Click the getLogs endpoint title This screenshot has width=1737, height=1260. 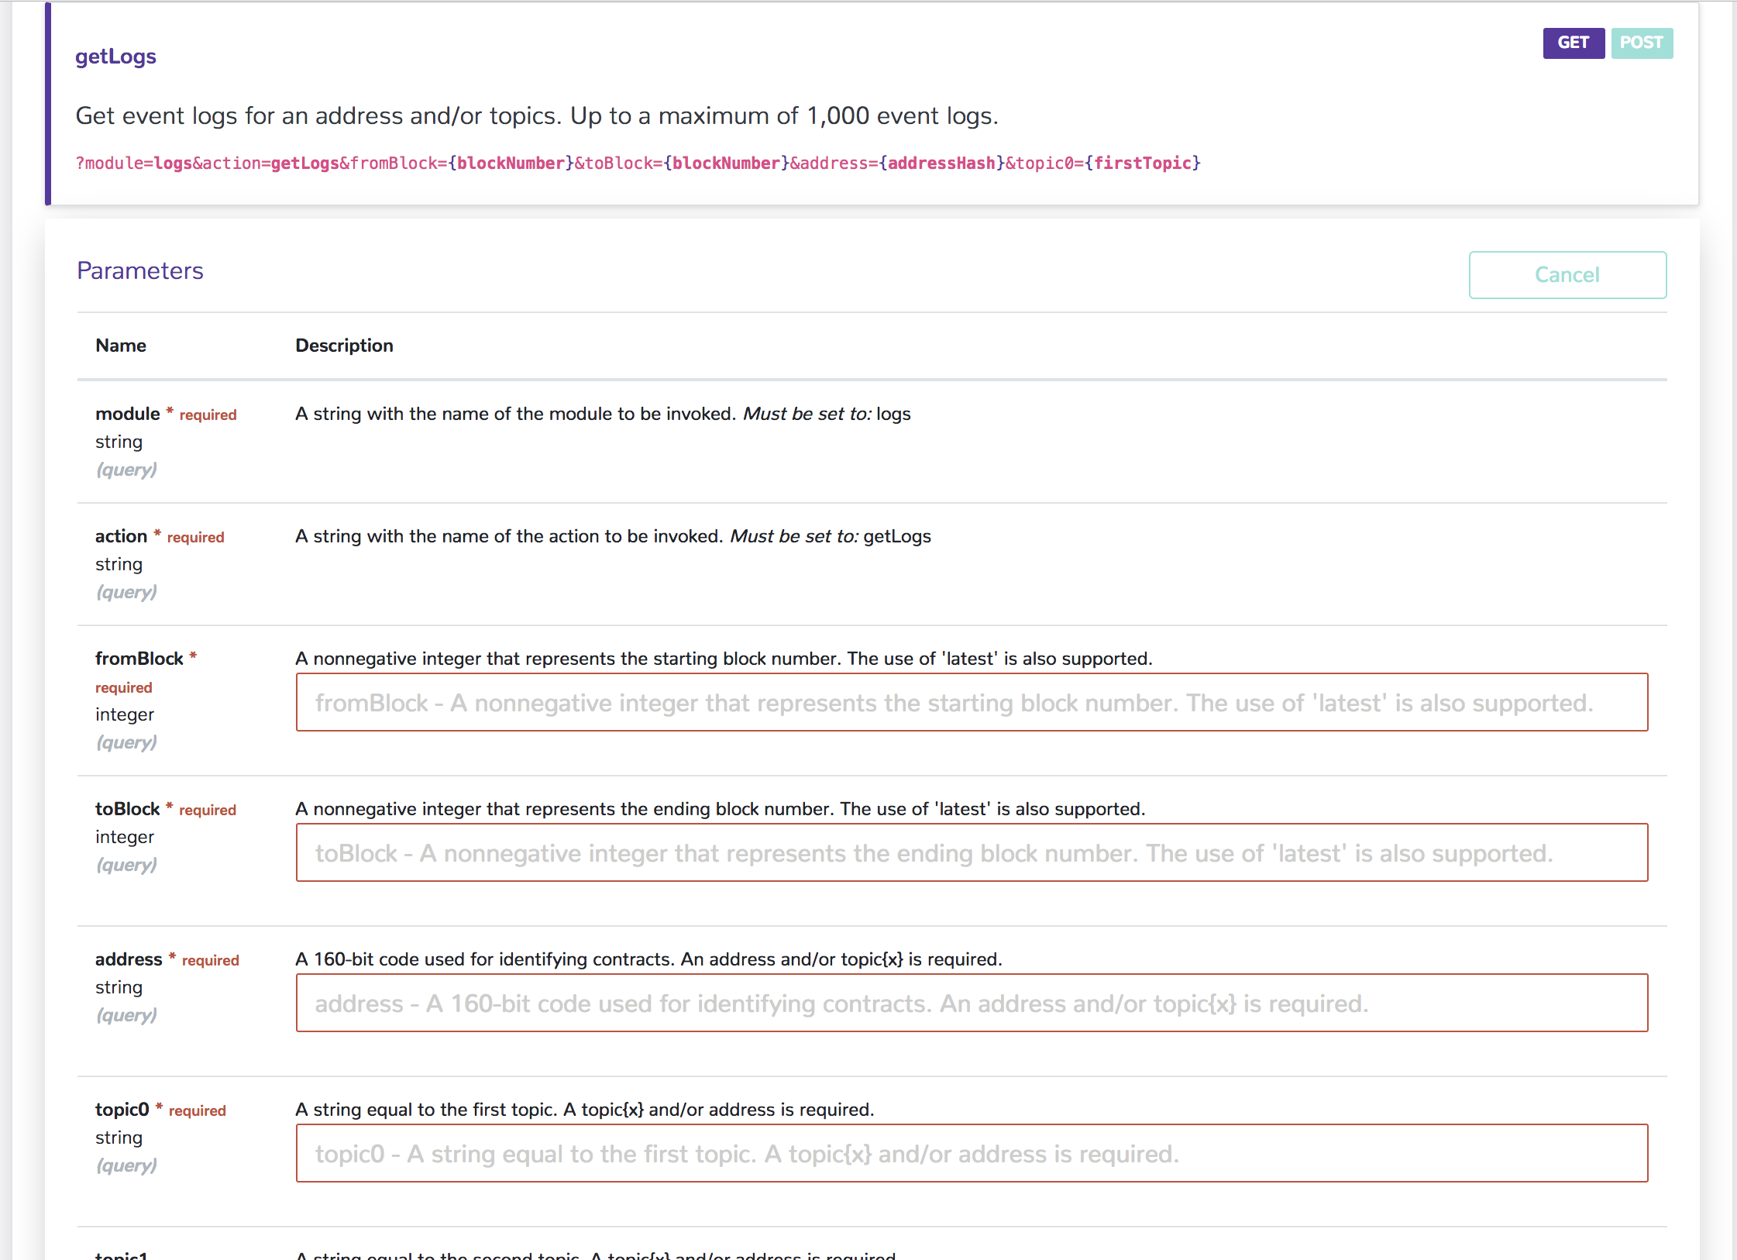115,57
